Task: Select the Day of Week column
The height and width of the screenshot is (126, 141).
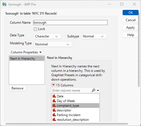Action: 75,101
